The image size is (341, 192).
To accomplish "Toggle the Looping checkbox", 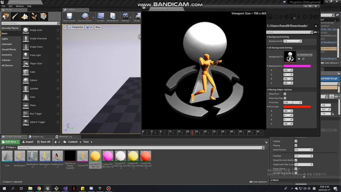I will point(296,141).
